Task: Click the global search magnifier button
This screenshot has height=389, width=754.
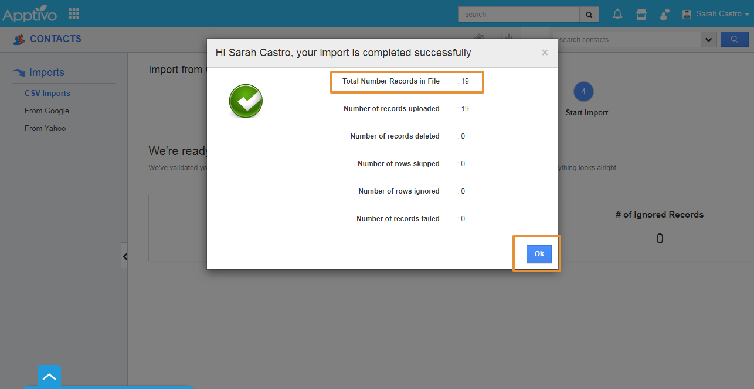Action: [x=589, y=14]
